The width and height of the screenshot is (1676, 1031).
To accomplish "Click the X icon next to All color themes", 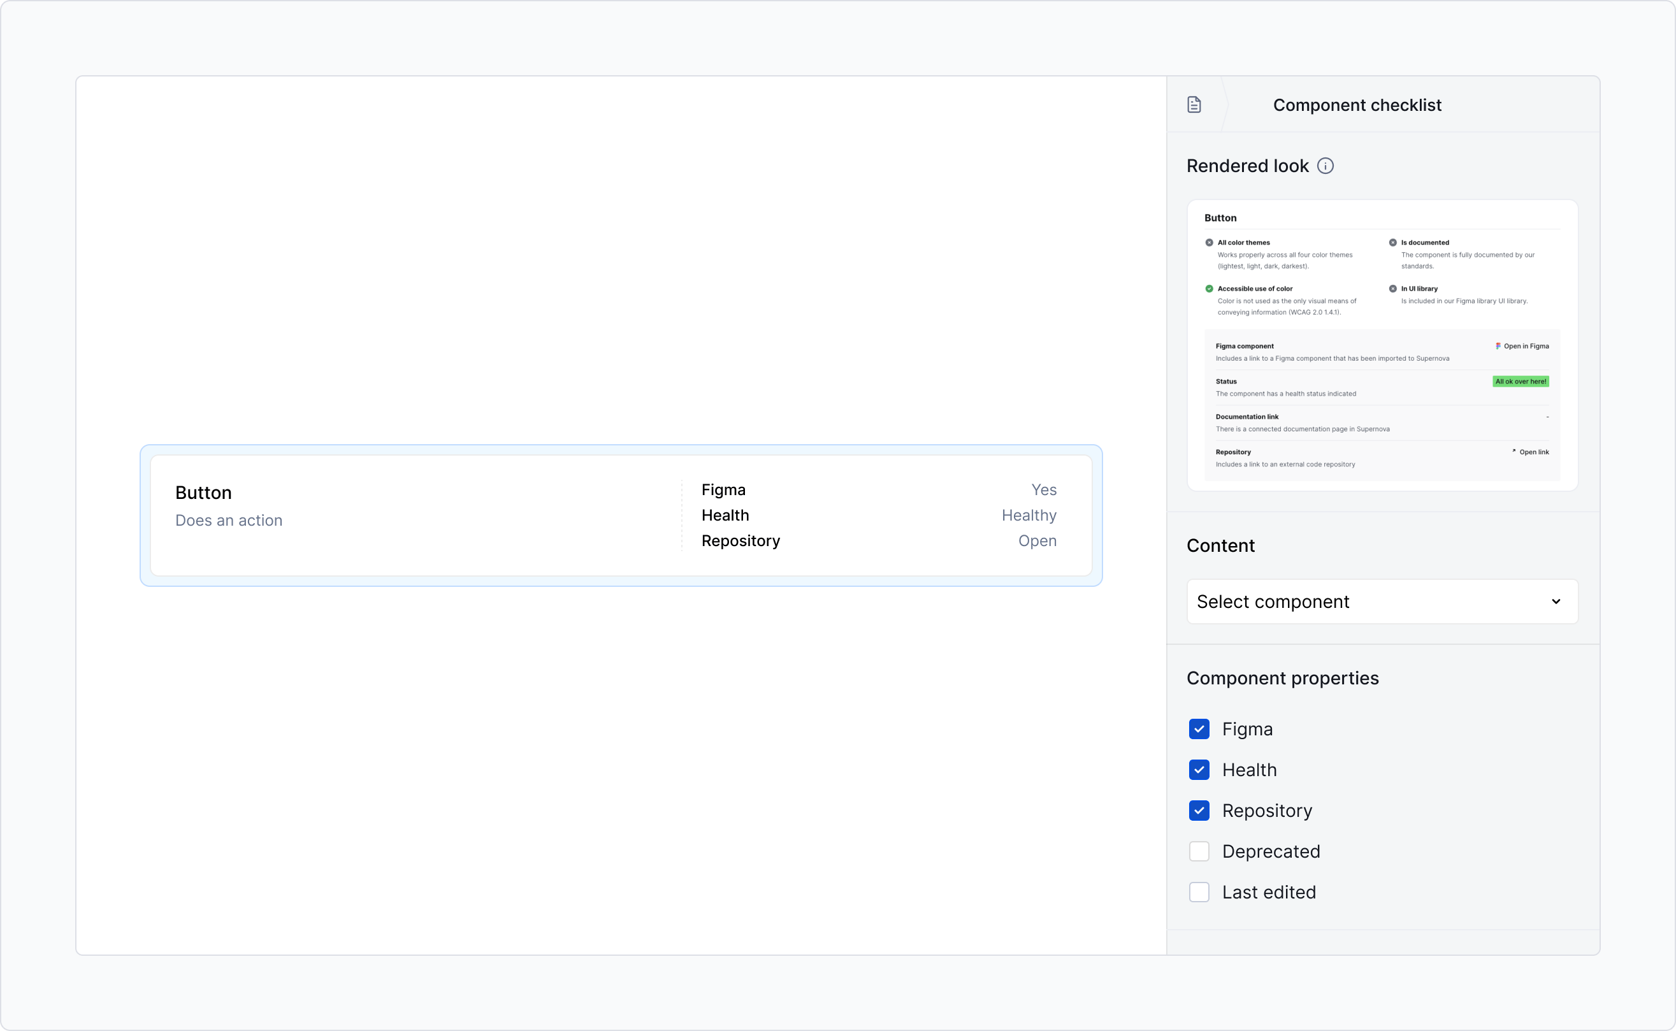I will point(1209,243).
